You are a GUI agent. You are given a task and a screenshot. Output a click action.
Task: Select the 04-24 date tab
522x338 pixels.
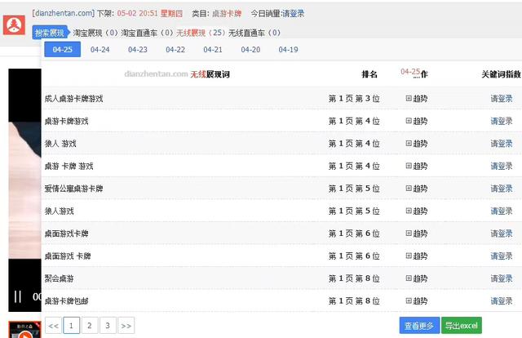pos(100,49)
